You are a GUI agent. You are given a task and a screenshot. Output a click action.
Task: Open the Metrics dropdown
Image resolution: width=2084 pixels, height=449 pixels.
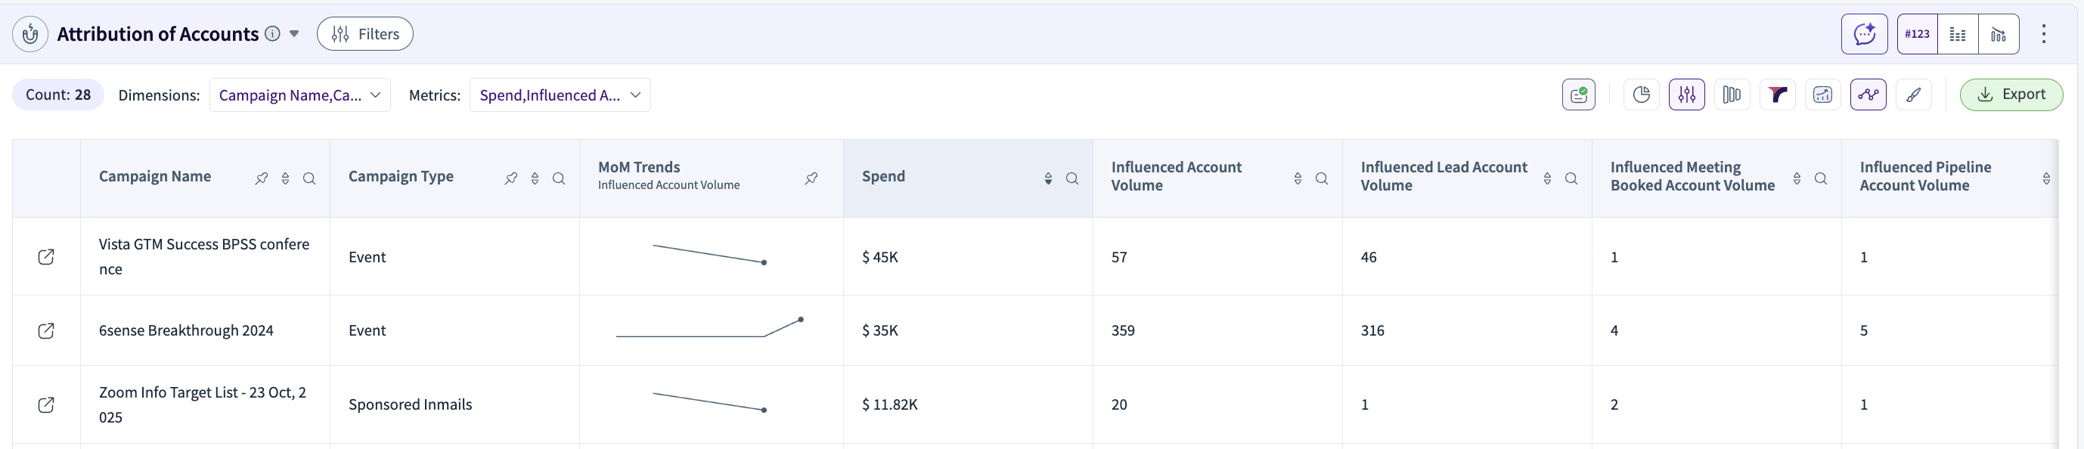click(560, 94)
